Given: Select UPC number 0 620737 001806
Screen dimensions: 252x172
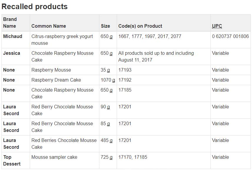Looking at the screenshot, I should [230, 36].
